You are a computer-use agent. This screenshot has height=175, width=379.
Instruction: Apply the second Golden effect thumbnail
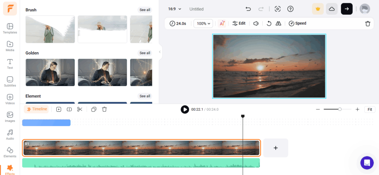(x=103, y=73)
